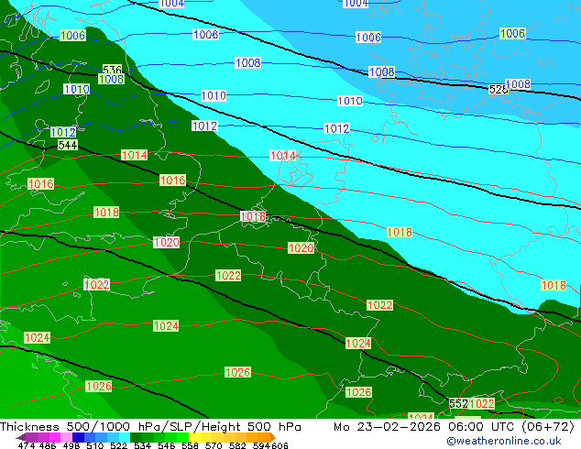Open the weatheronline.co.uk copyright link
581x449 pixels.
point(503,441)
